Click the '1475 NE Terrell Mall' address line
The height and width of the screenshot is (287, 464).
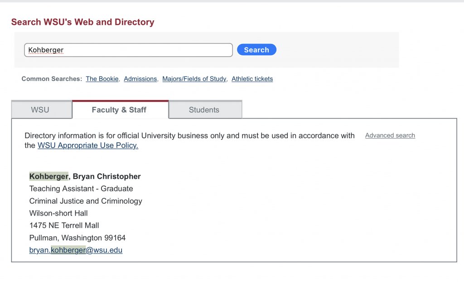(x=64, y=225)
